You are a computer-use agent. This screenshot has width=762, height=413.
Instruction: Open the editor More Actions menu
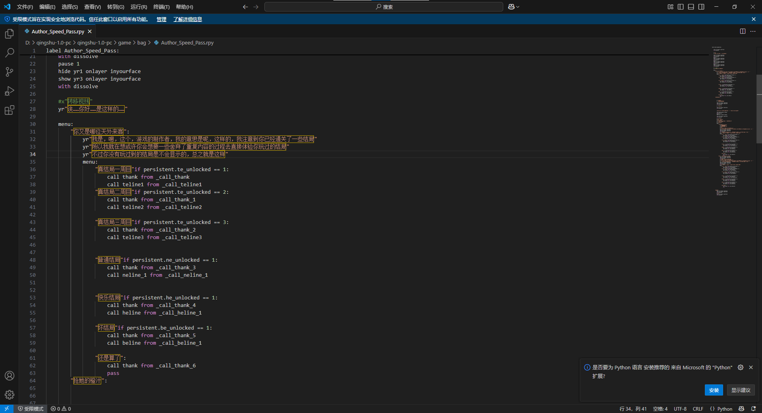coord(753,31)
